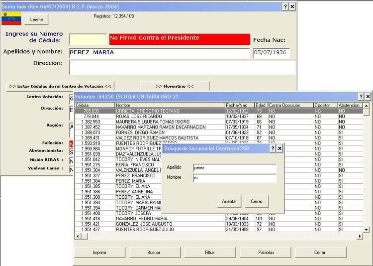373x266 pixels.
Task: Click Cerrar at bottom of Votantes window
Action: point(320,253)
